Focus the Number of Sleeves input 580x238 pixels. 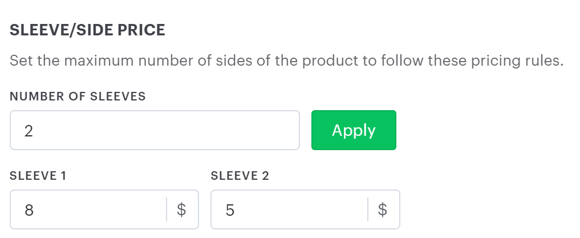click(155, 131)
